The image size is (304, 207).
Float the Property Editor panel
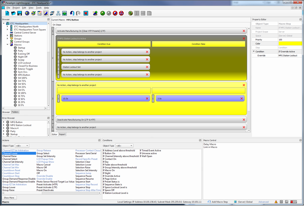point(300,19)
